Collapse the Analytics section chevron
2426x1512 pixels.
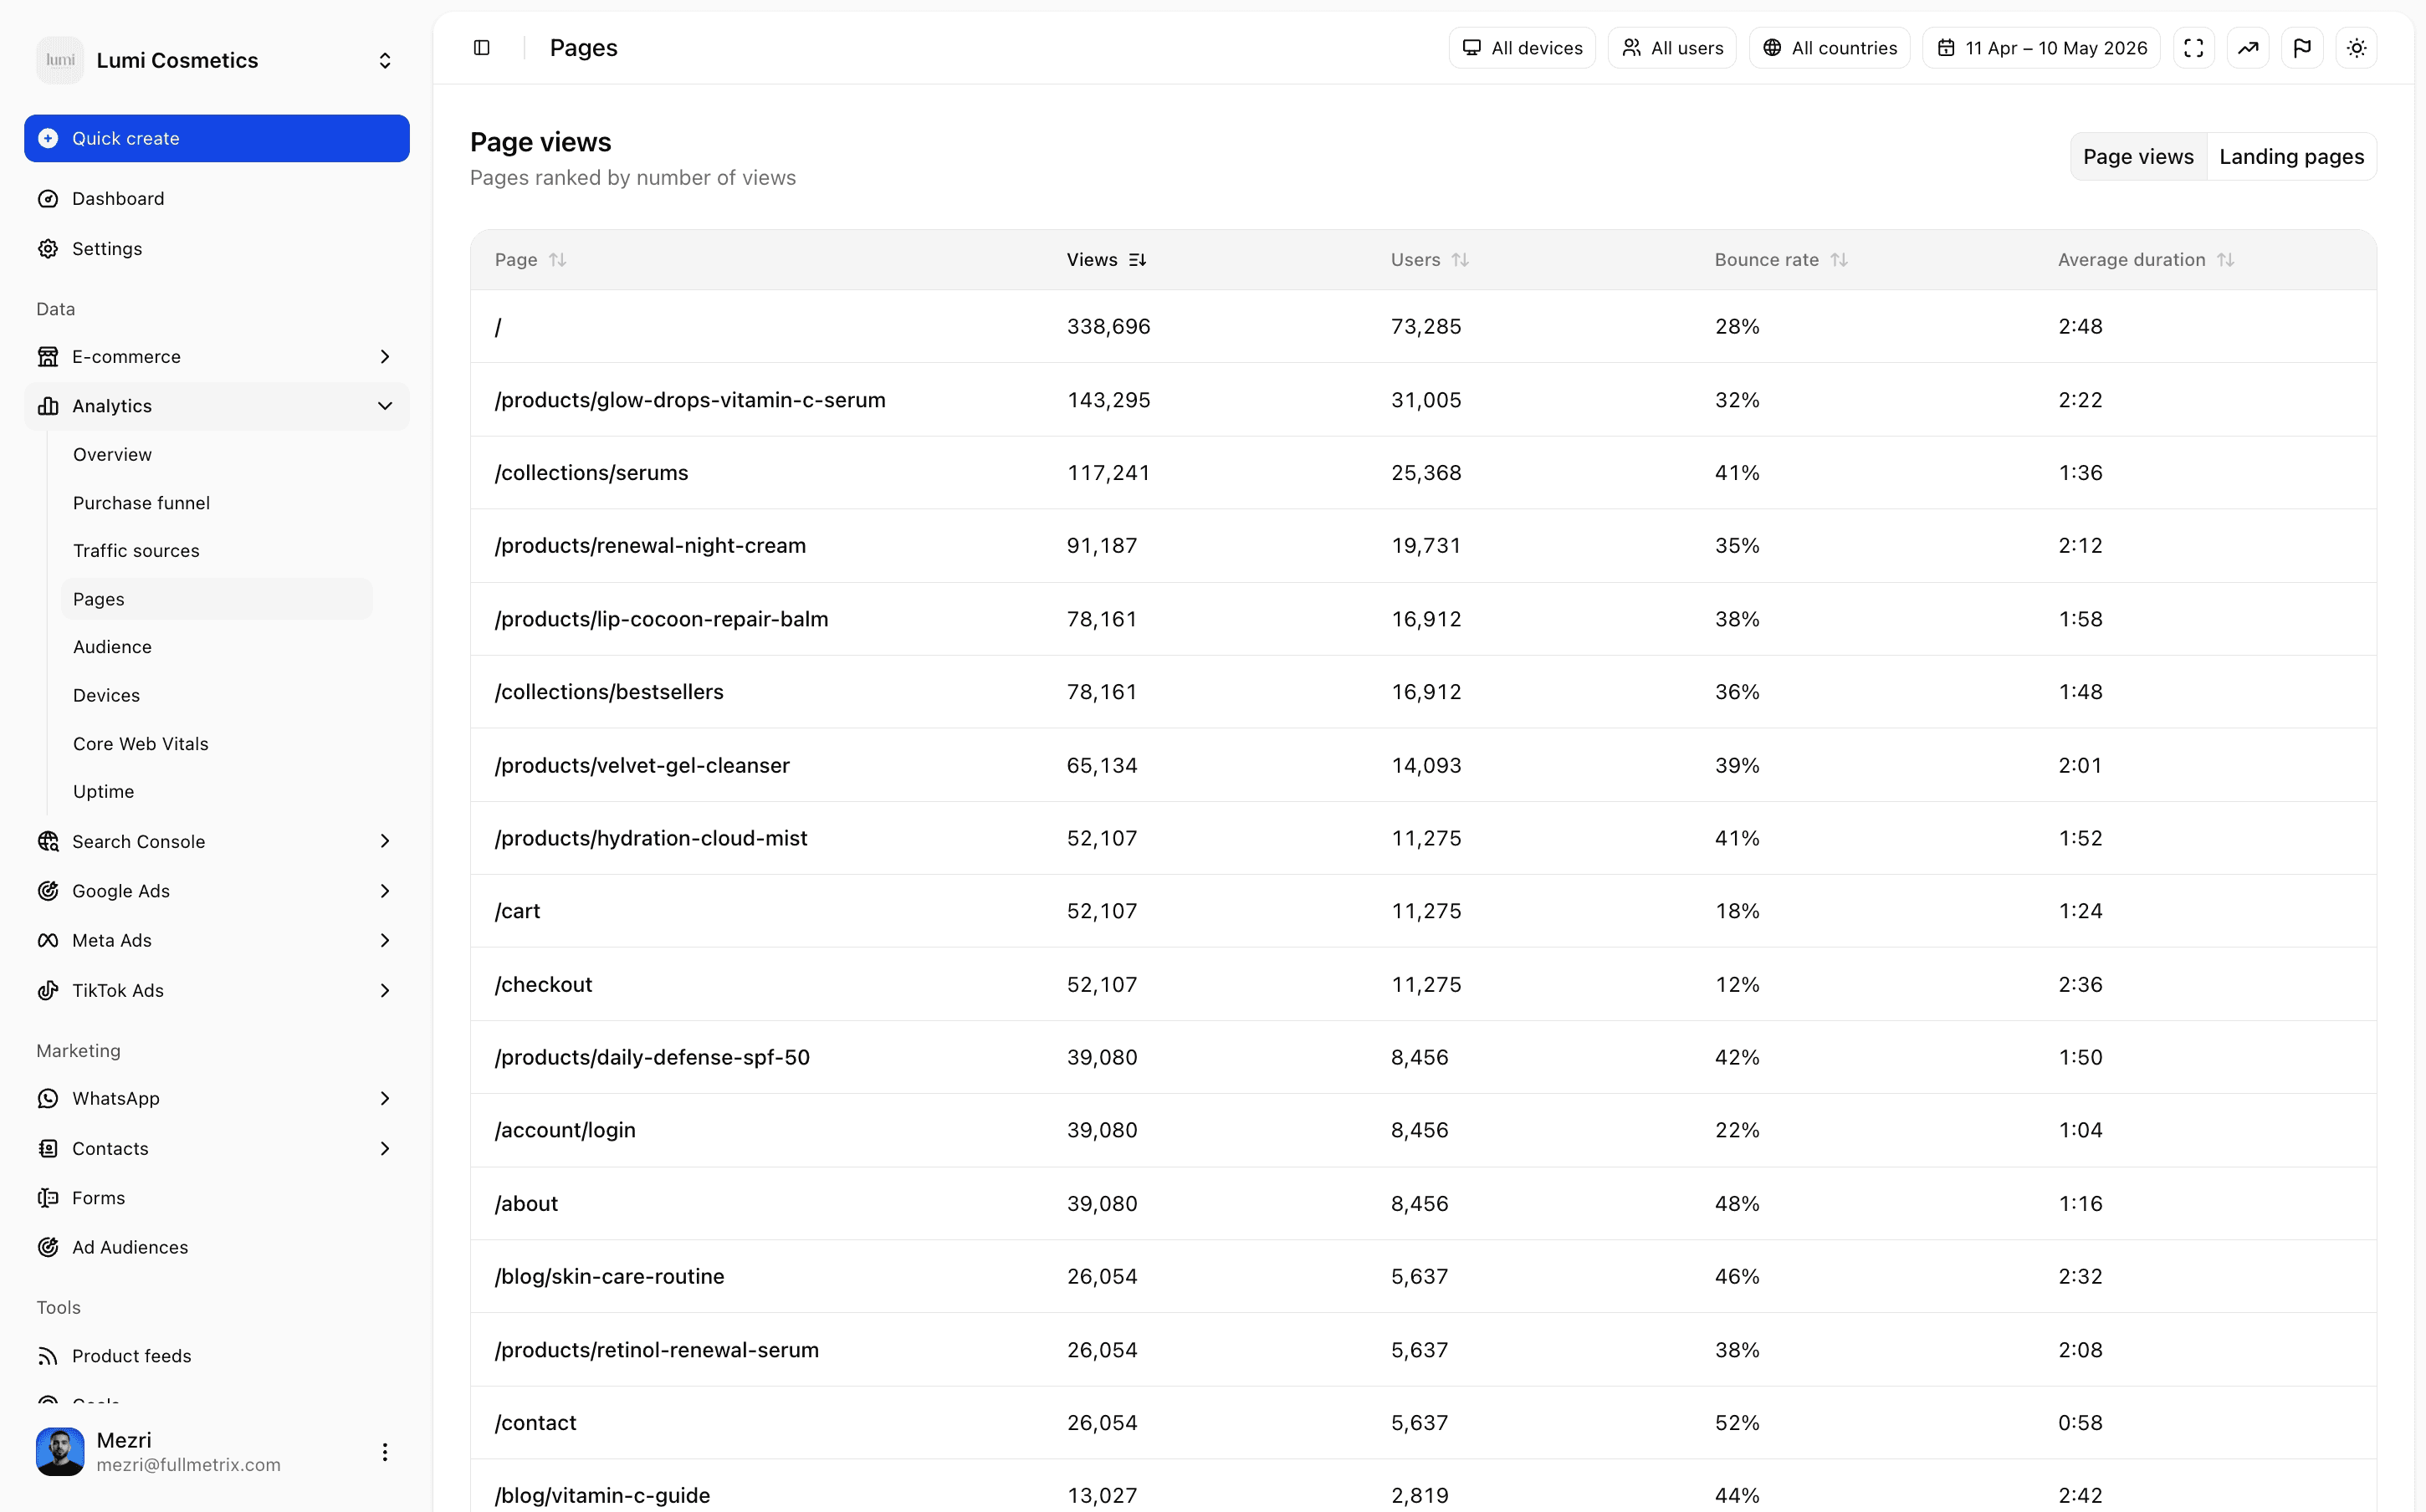385,406
